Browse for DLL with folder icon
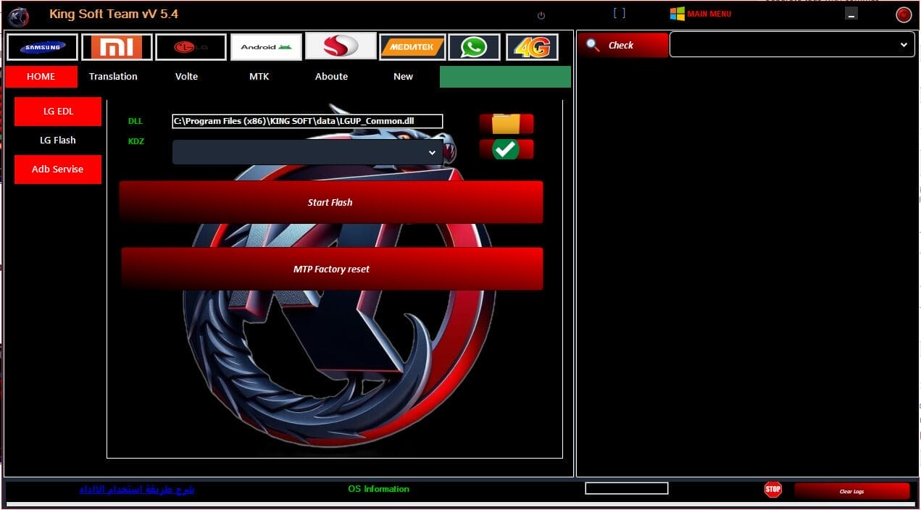921x510 pixels. point(507,123)
